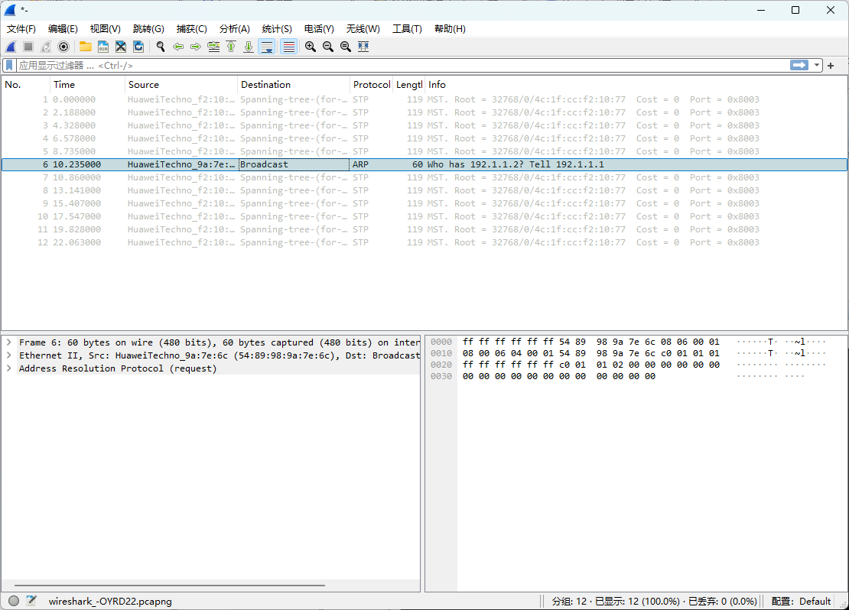Open the filter history dropdown arrow
This screenshot has height=610, width=849.
(x=817, y=66)
